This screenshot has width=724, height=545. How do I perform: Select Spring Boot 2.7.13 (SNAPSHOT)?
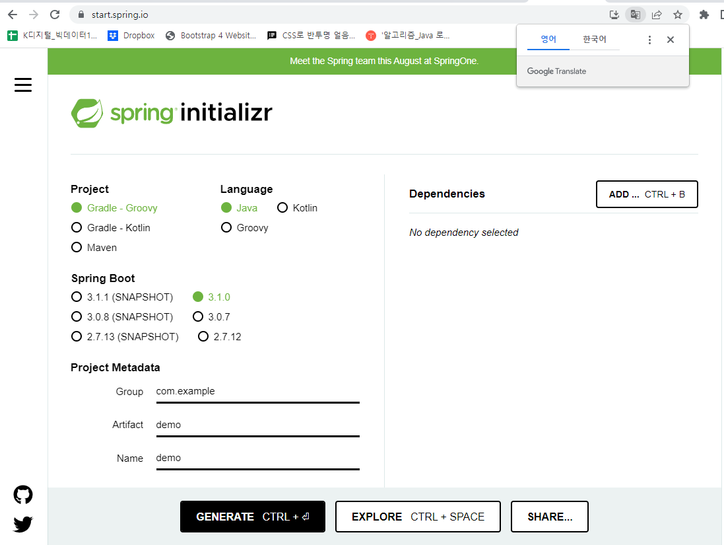pos(125,337)
